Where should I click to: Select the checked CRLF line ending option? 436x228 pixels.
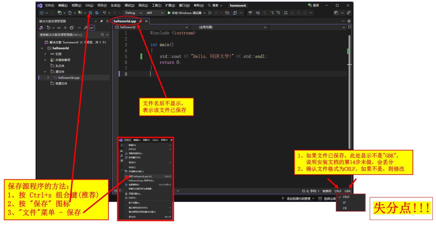click(x=346, y=197)
